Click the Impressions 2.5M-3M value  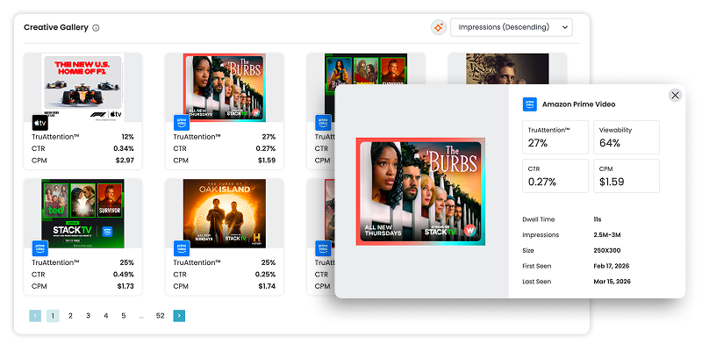(606, 235)
